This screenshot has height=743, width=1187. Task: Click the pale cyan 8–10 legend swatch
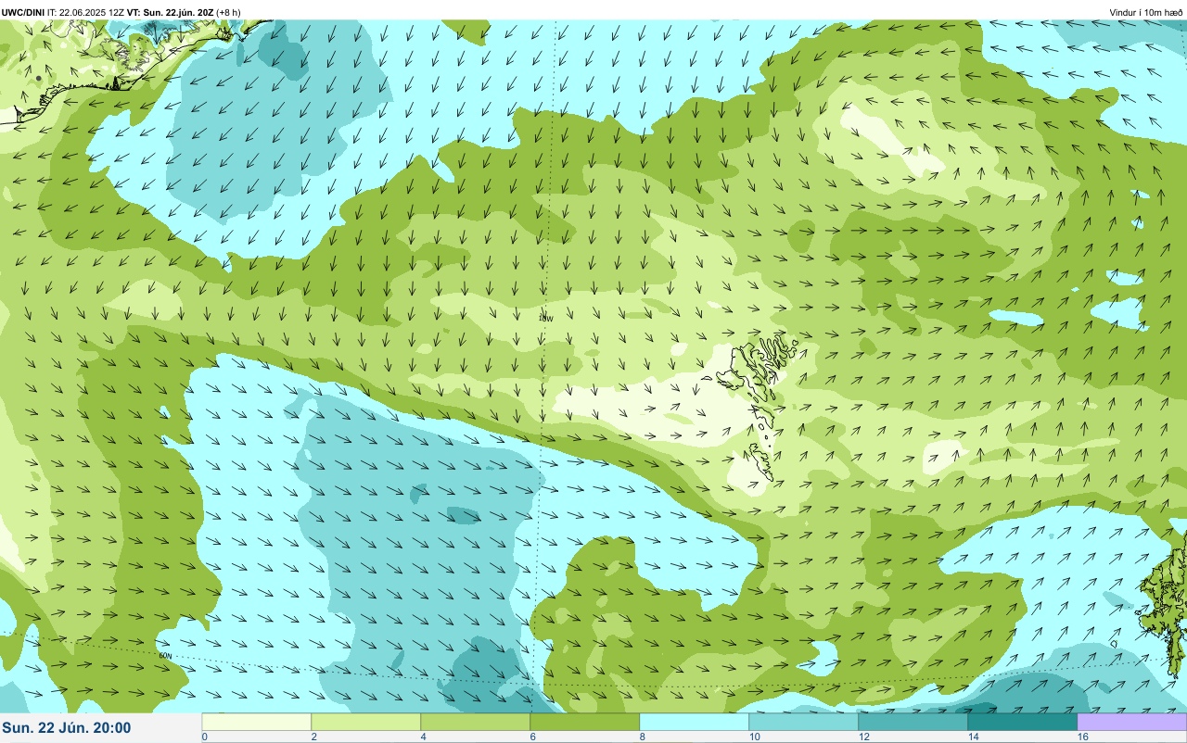click(695, 722)
